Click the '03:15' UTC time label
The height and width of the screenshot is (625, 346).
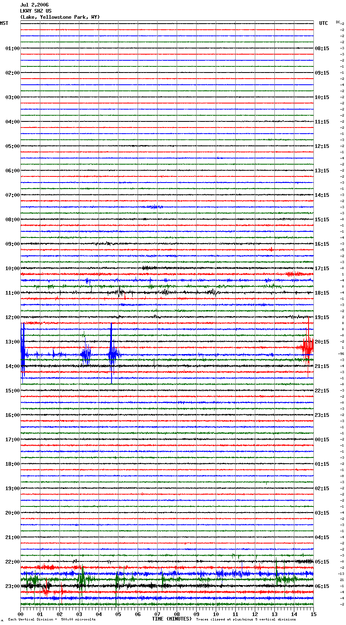point(322,513)
